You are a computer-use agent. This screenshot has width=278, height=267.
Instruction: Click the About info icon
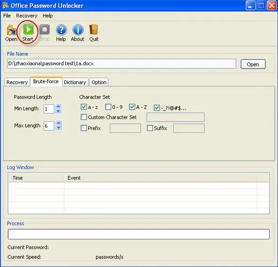[78, 30]
